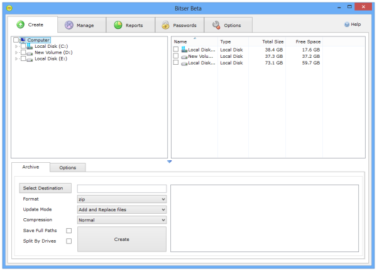377x271 pixels.
Task: Click the large Create archive button
Action: (x=122, y=239)
